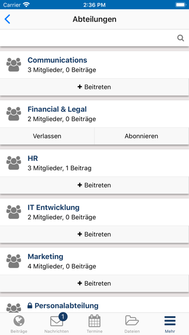Tap the search magnifier icon
The height and width of the screenshot is (335, 189).
(x=181, y=38)
